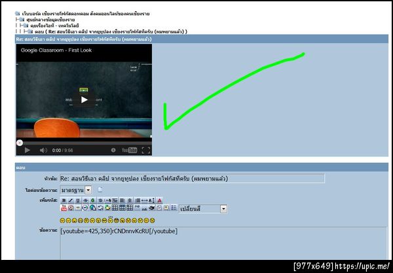Click into the message text area

click(x=223, y=243)
